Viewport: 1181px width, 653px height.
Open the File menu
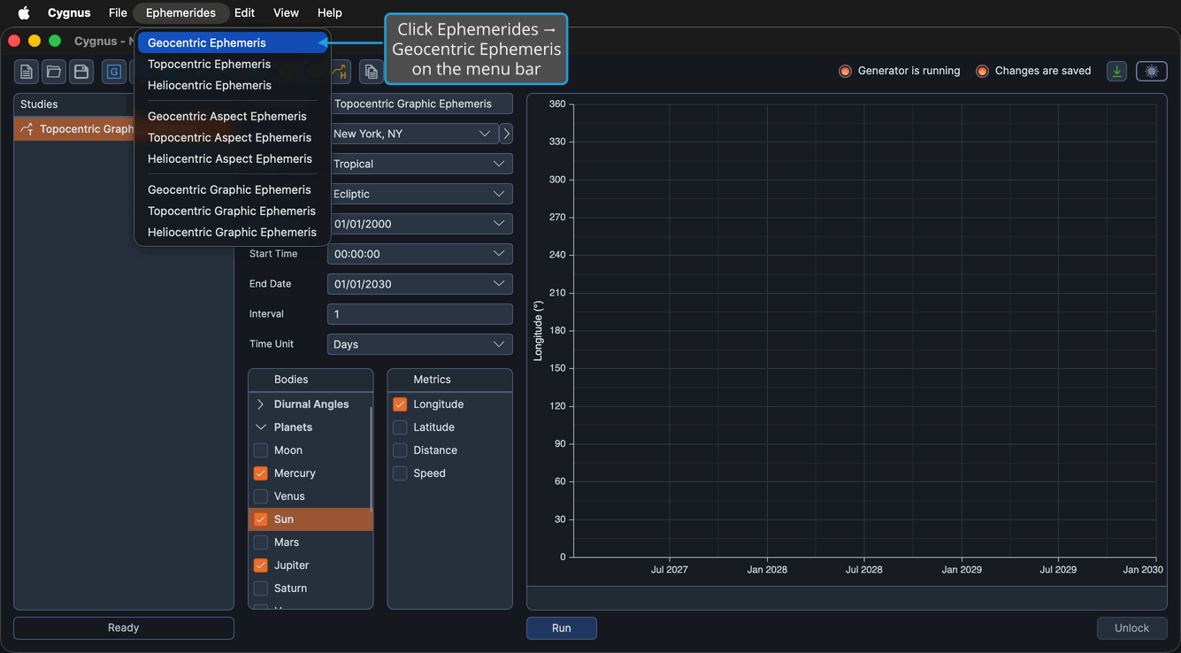pyautogui.click(x=118, y=13)
